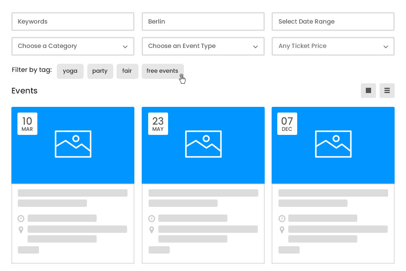Open the Choose a Category dropdown
406x271 pixels.
coord(73,46)
